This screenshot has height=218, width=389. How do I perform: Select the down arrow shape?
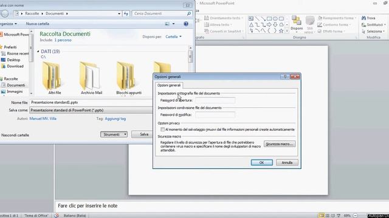(275, 25)
